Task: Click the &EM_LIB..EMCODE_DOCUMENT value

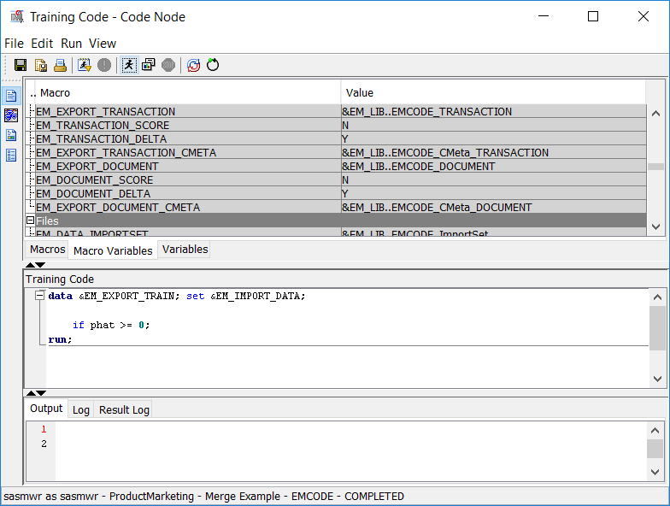Action: coord(419,166)
